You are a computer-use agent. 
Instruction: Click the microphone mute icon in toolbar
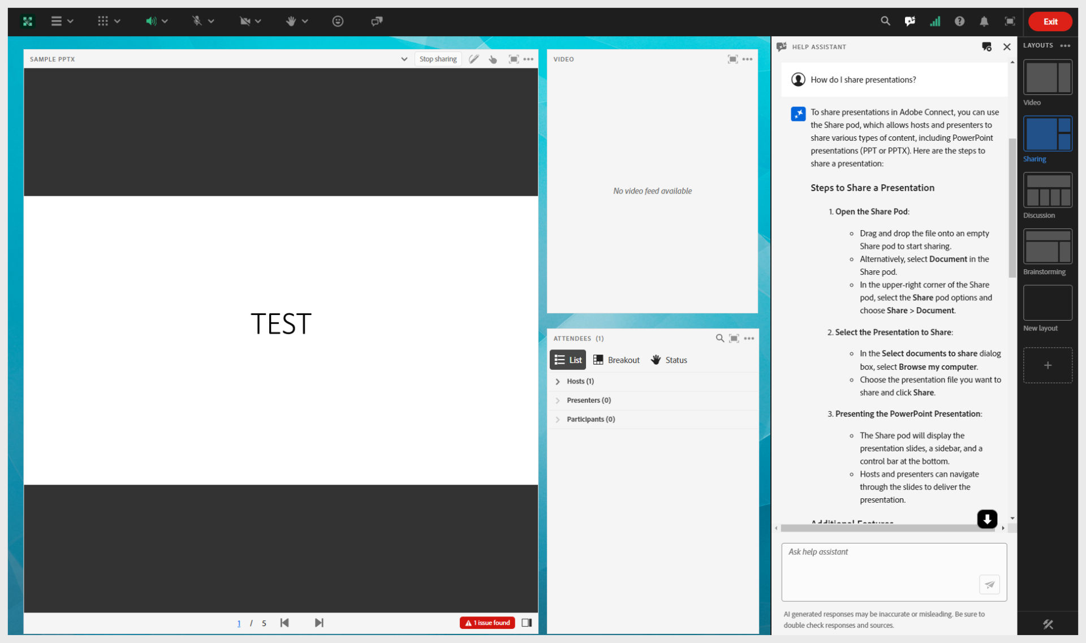tap(197, 21)
